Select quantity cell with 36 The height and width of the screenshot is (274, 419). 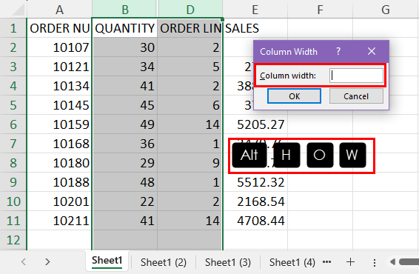click(125, 144)
